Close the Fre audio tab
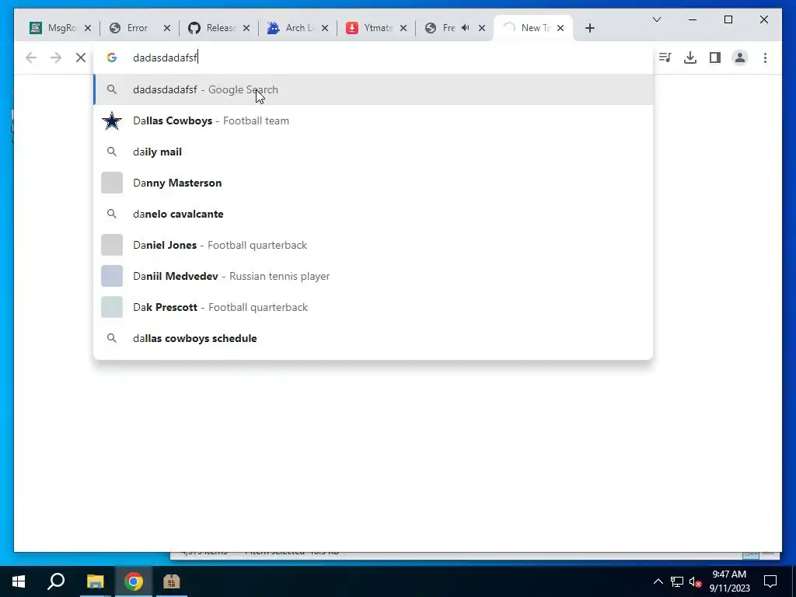The width and height of the screenshot is (796, 597). pyautogui.click(x=482, y=28)
